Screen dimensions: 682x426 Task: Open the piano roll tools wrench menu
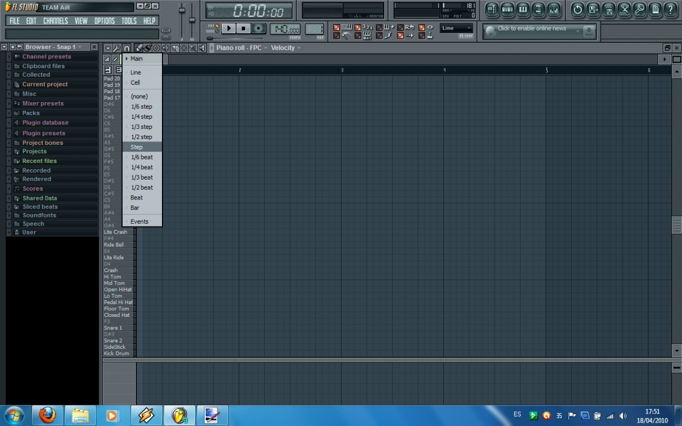[x=117, y=48]
